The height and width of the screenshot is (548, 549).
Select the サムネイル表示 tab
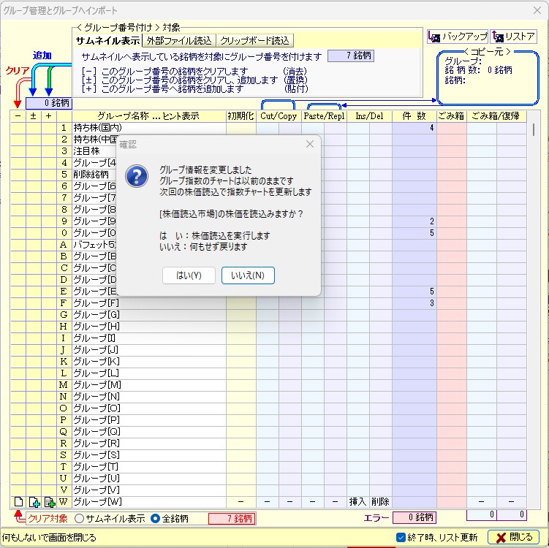click(108, 40)
